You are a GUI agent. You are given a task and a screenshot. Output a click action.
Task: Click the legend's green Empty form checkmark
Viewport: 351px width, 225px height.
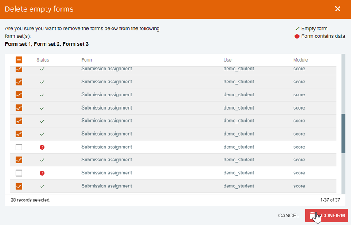pyautogui.click(x=297, y=29)
